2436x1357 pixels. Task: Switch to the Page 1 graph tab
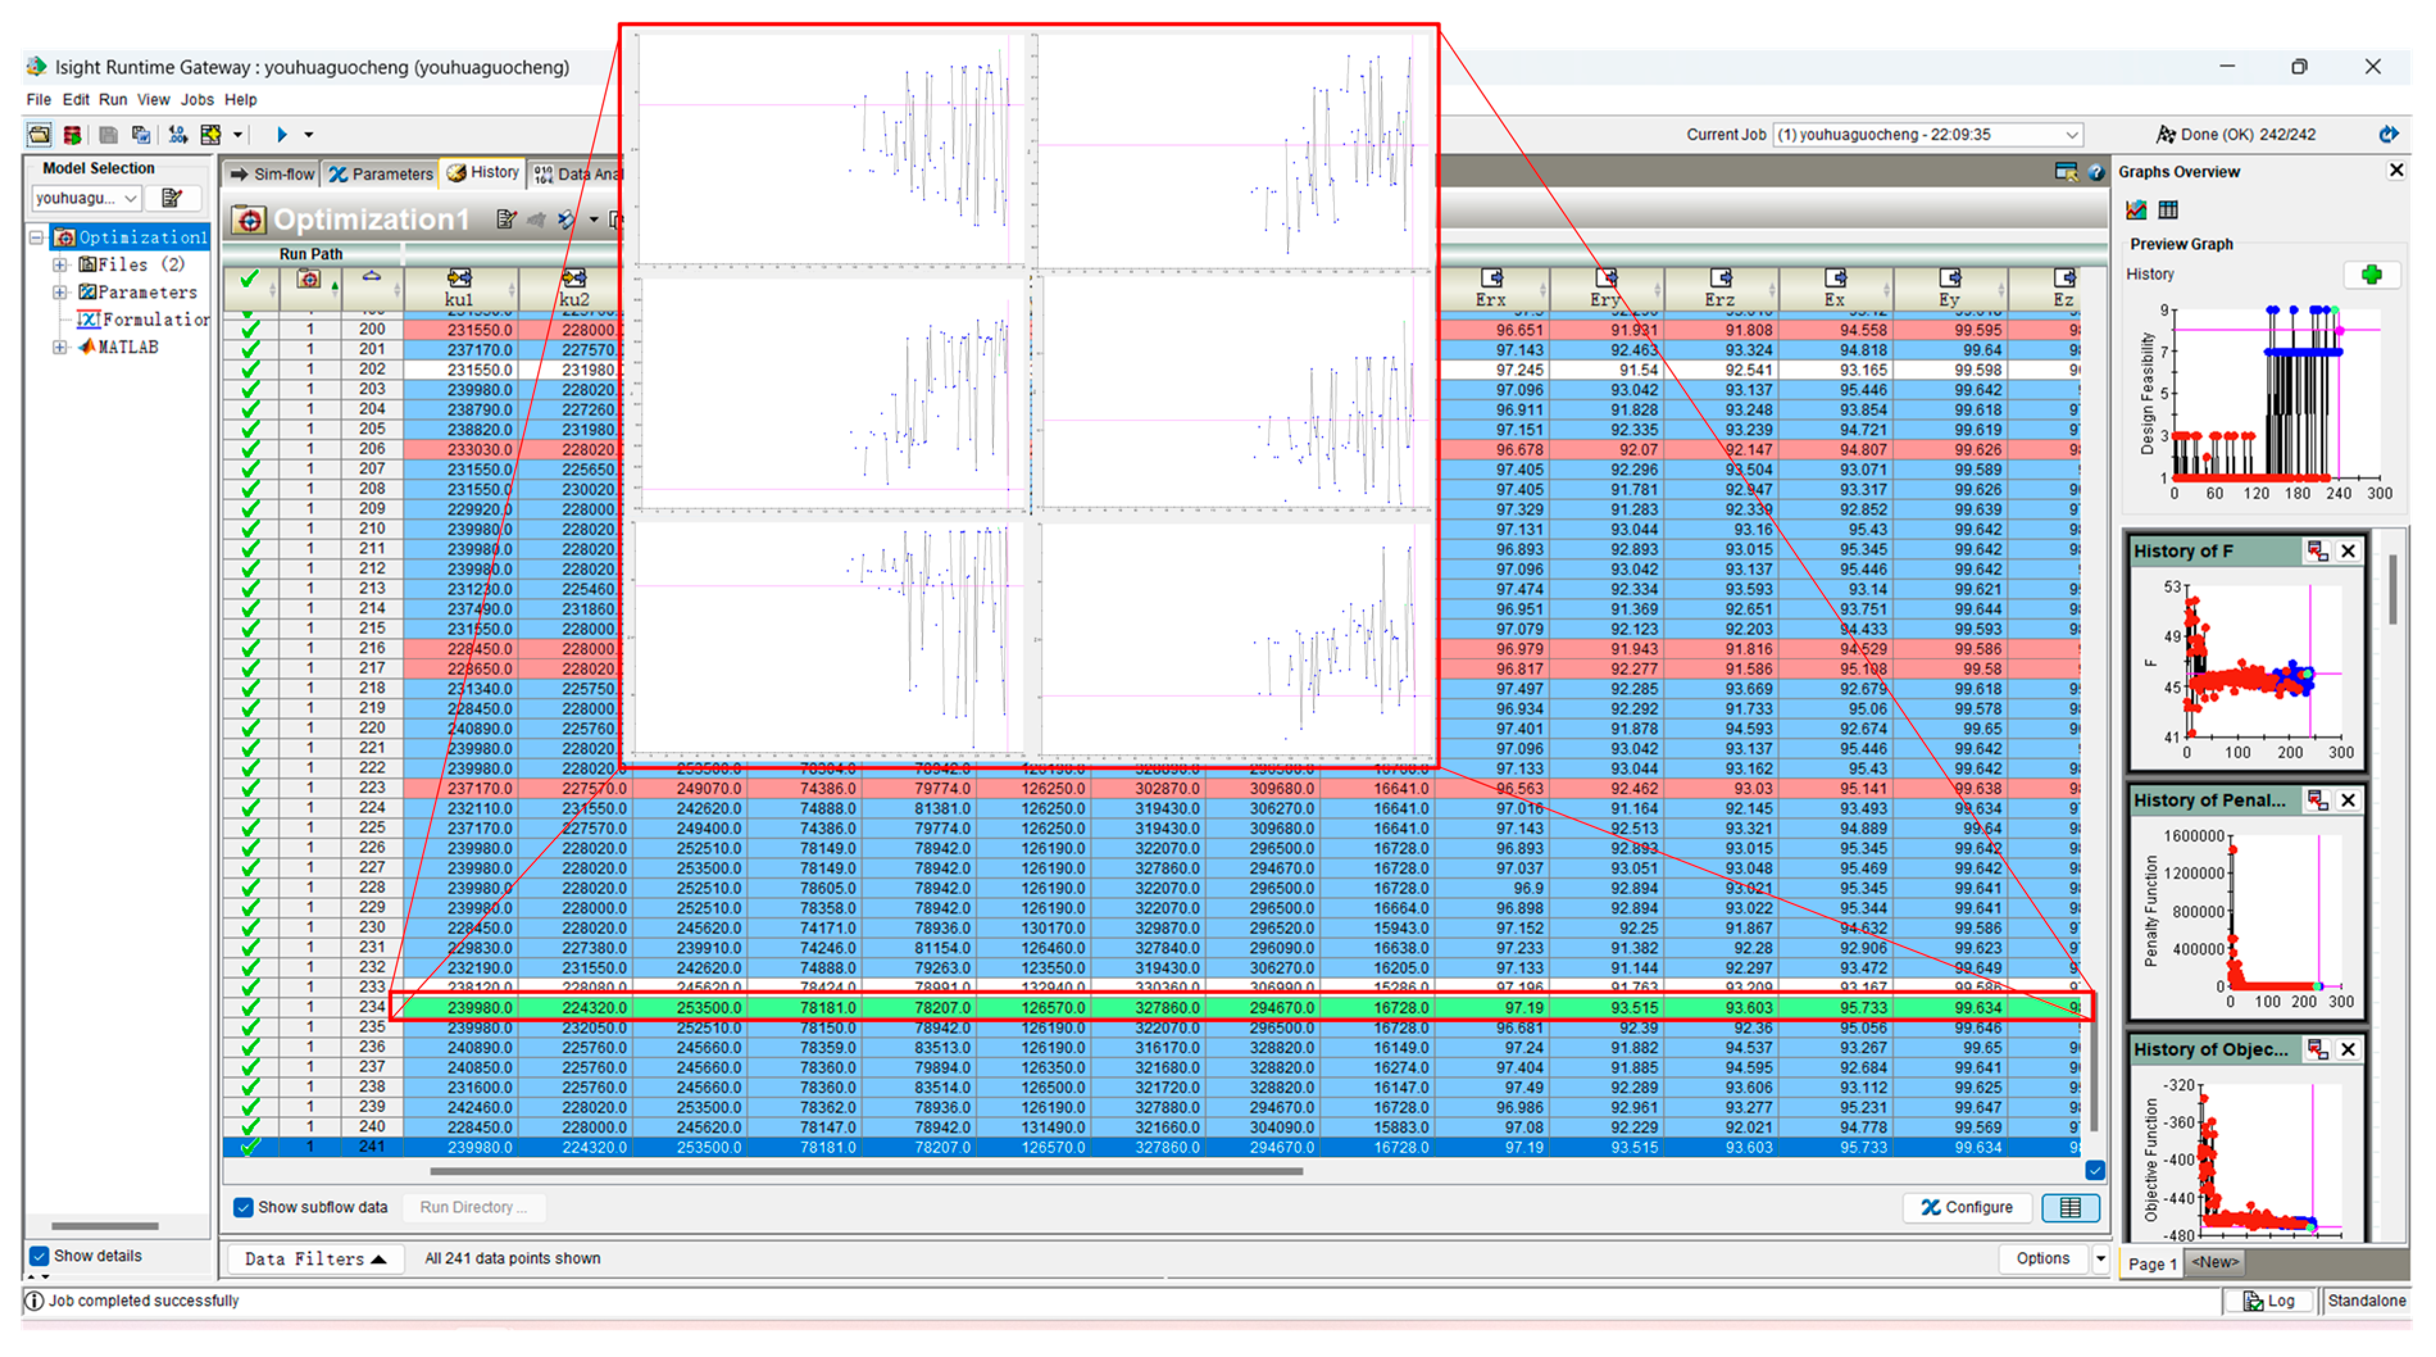pos(2152,1263)
